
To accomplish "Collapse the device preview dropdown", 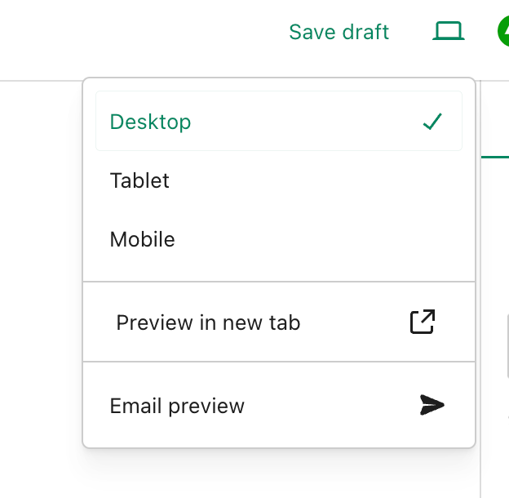I will (448, 32).
